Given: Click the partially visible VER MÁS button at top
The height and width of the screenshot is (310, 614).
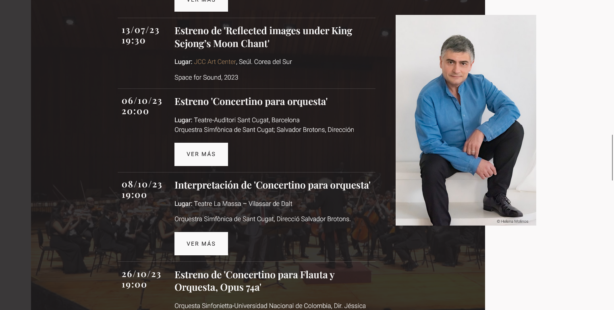Looking at the screenshot, I should click(201, 5).
